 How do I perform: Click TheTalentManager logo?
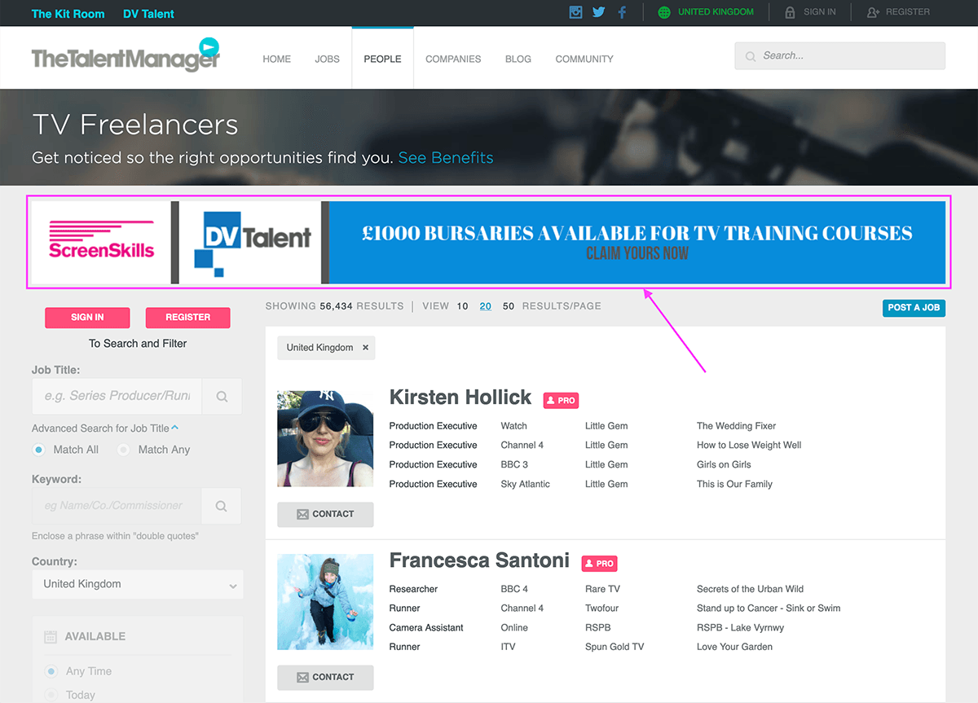[x=126, y=56]
